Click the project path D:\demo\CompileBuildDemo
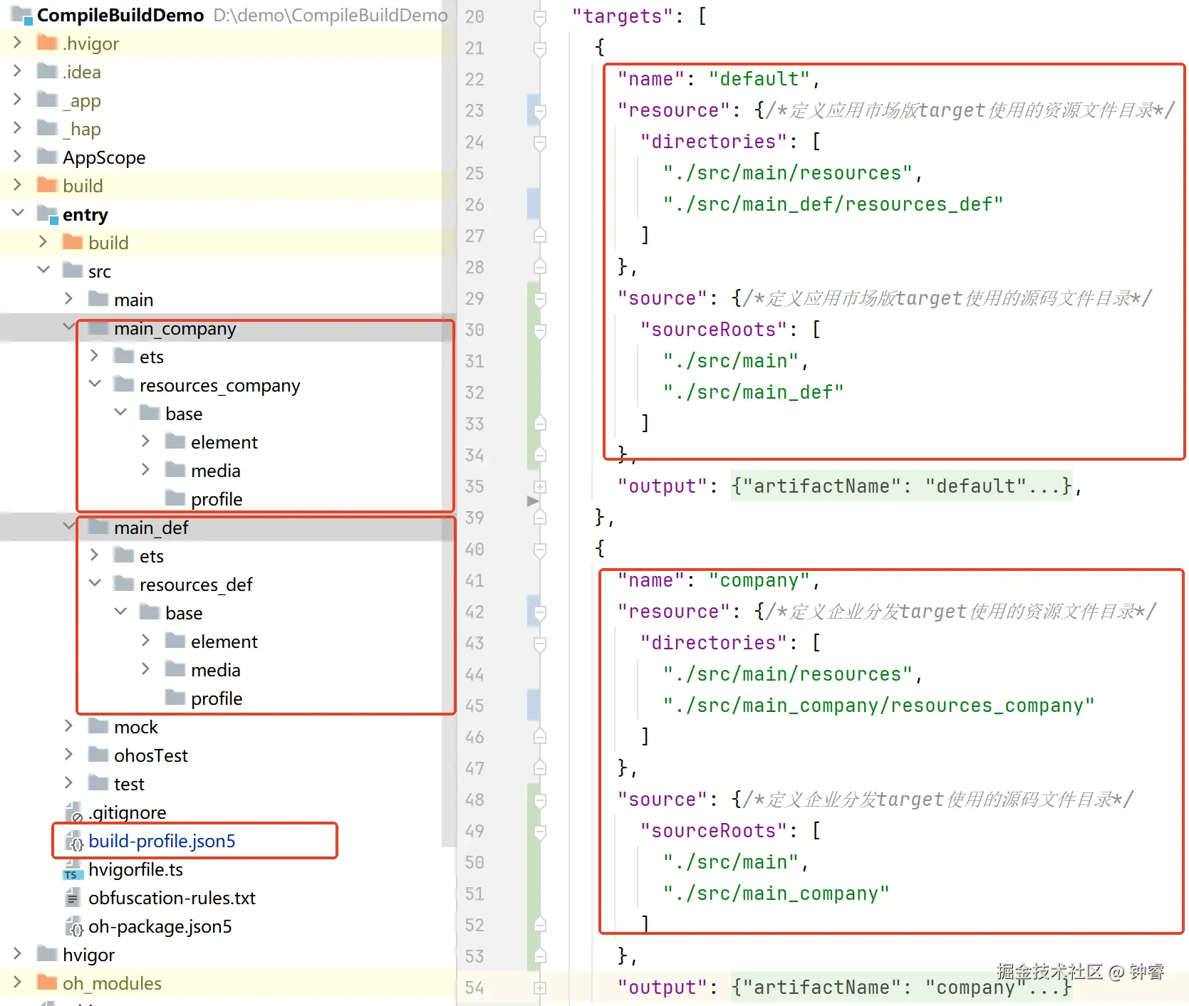This screenshot has height=1006, width=1189. coord(331,15)
